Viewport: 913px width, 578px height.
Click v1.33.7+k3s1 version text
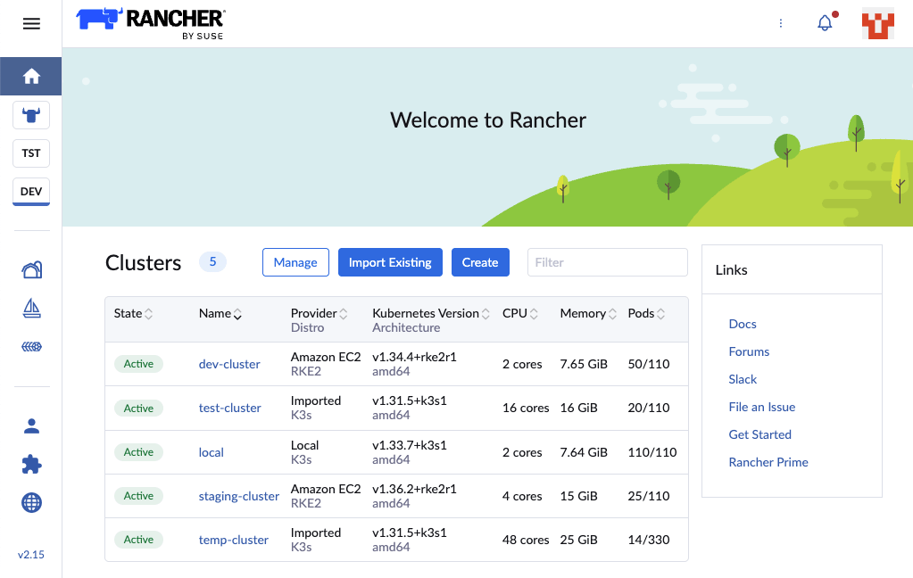(410, 445)
